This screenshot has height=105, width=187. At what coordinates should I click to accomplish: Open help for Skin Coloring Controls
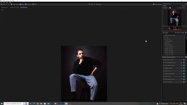tap(184, 79)
